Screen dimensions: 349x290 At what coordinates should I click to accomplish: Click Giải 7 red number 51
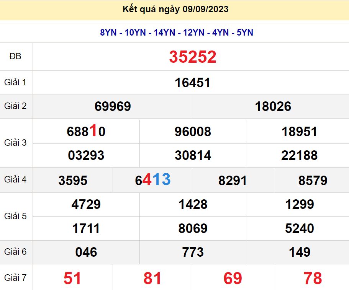click(72, 278)
